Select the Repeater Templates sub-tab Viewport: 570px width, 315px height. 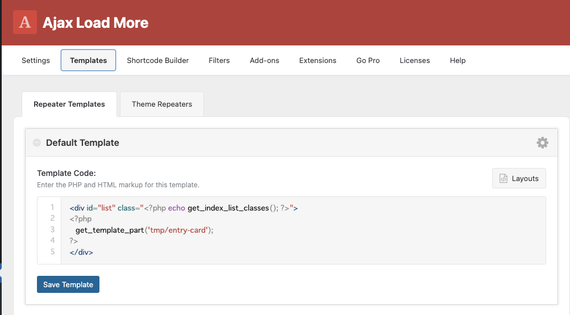[69, 104]
